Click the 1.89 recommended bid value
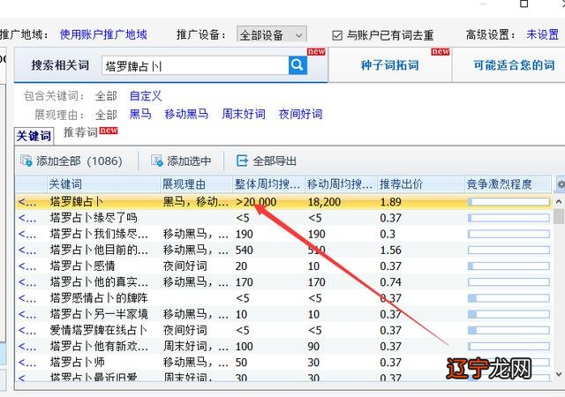The image size is (565, 397). [x=390, y=202]
